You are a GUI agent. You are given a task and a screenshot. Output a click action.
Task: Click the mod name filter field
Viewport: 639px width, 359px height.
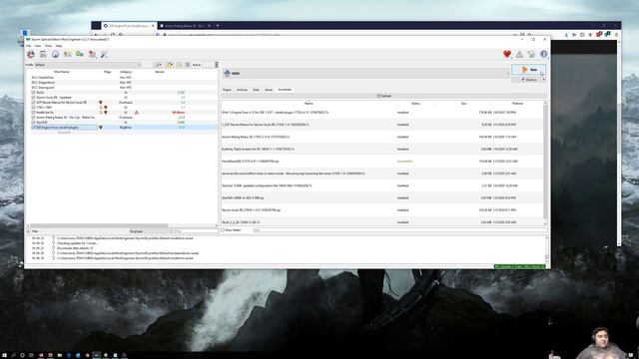196,231
